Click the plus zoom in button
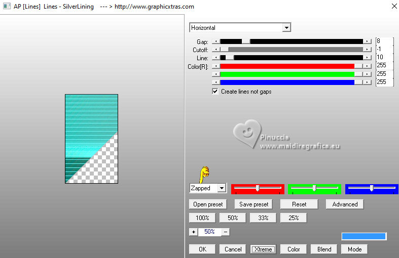Screen dimensions: 399x258 193,232
